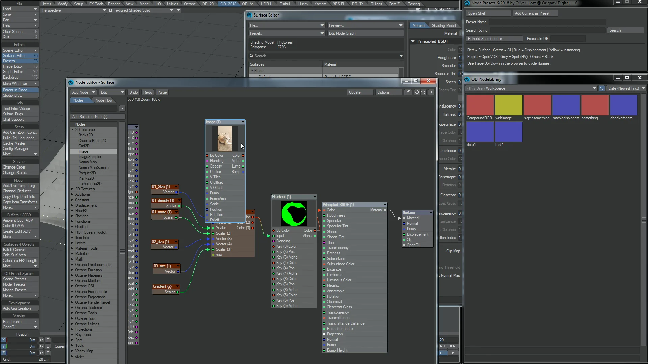Expand the 3D Textures tree category
The width and height of the screenshot is (648, 364).
click(x=72, y=189)
